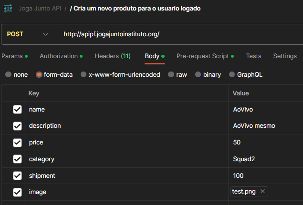Edit the shipment value 100

click(x=266, y=175)
